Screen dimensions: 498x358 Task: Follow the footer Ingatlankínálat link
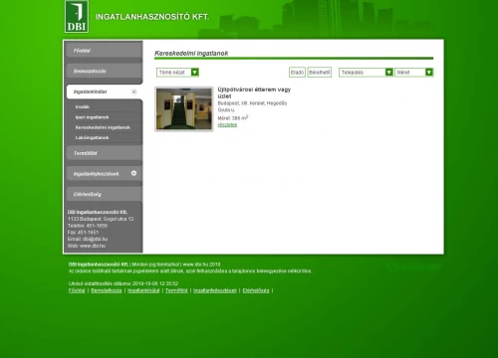[143, 290]
